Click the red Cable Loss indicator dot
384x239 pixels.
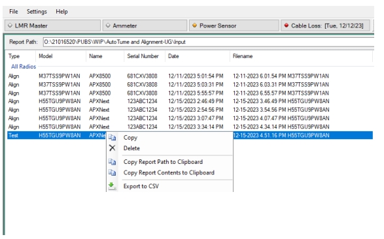287,25
